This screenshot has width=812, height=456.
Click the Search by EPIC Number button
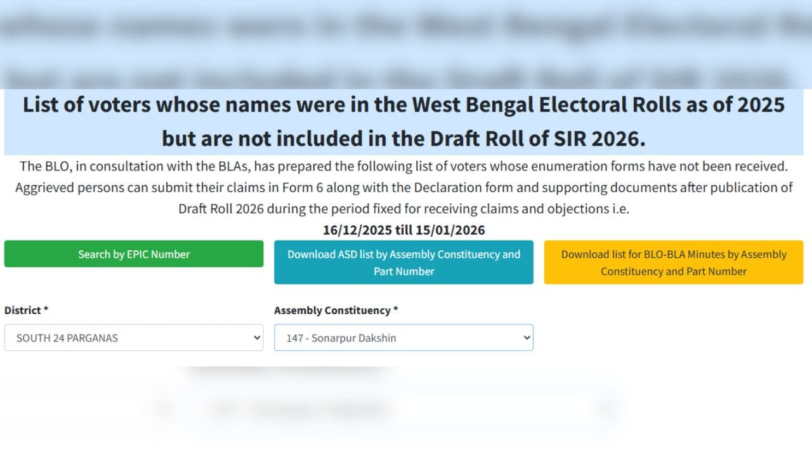pyautogui.click(x=134, y=254)
